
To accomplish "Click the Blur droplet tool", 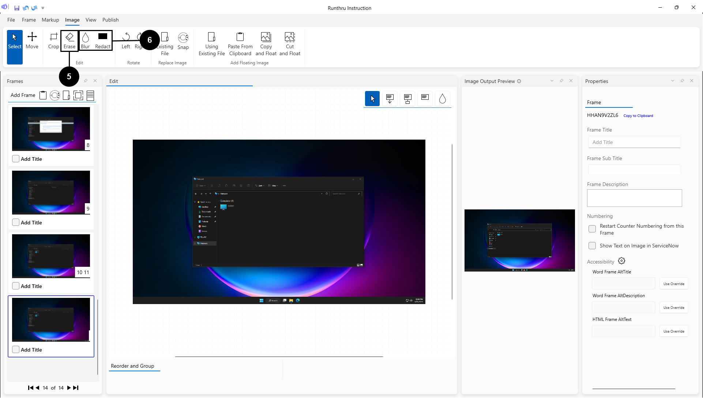I will (85, 41).
